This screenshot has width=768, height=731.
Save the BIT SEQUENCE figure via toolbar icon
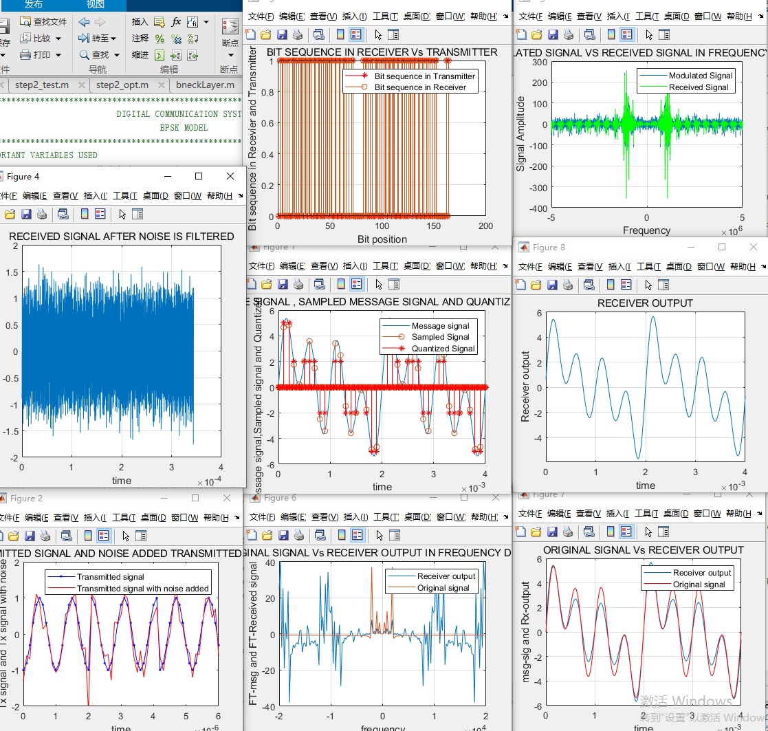[x=282, y=34]
